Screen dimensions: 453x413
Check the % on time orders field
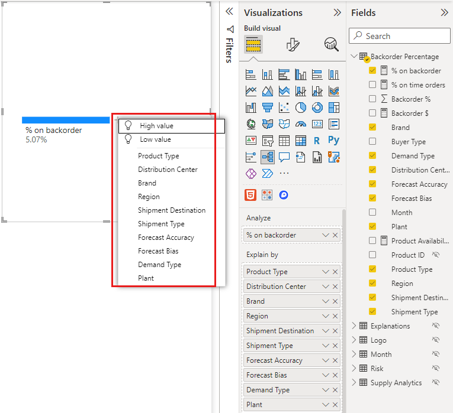click(x=372, y=84)
